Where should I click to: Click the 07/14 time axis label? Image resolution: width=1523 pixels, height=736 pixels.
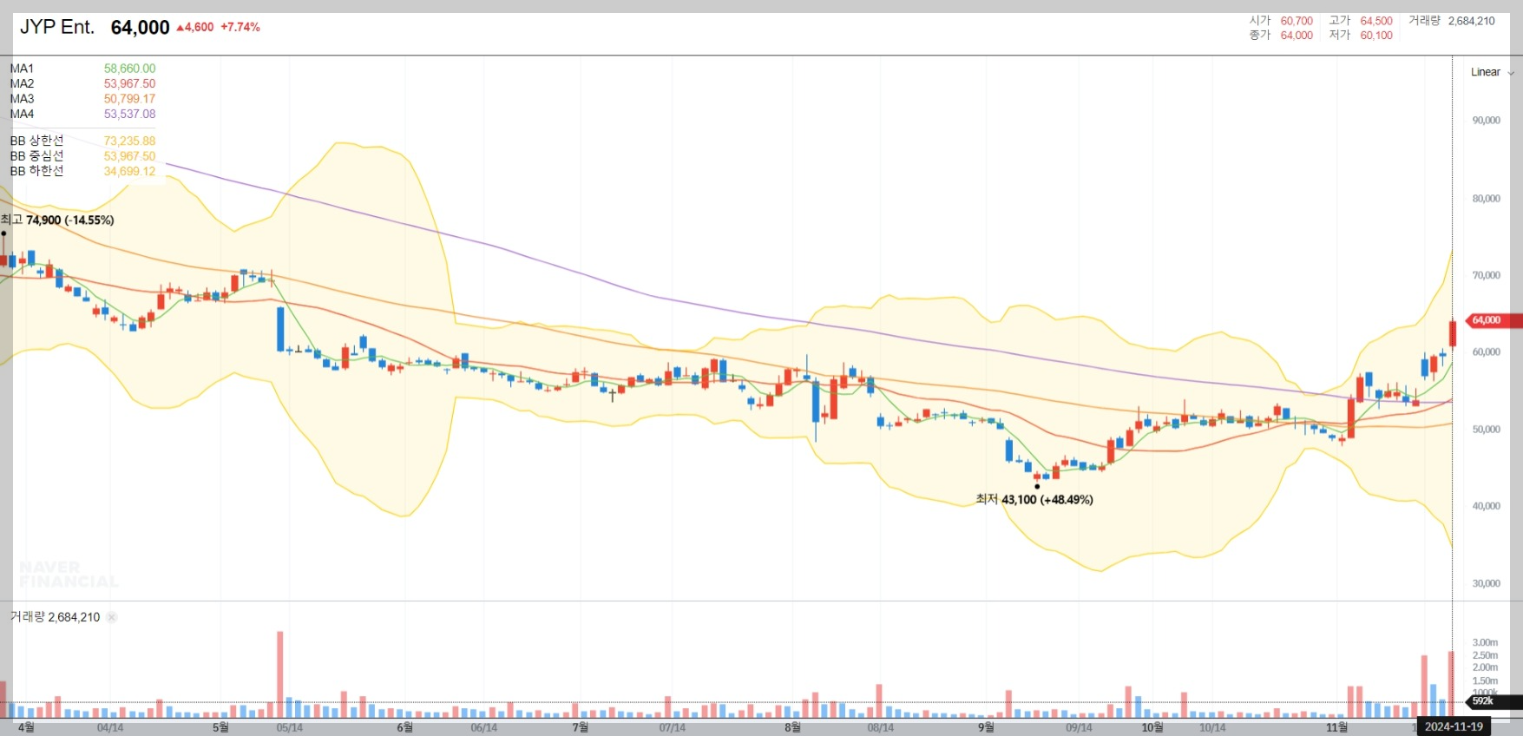pyautogui.click(x=673, y=727)
